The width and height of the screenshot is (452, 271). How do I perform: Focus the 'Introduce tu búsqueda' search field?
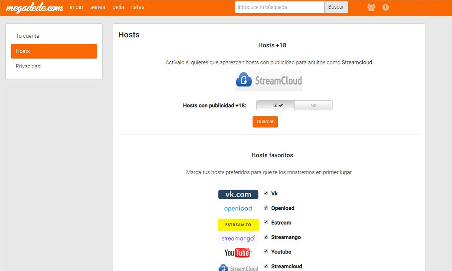280,7
